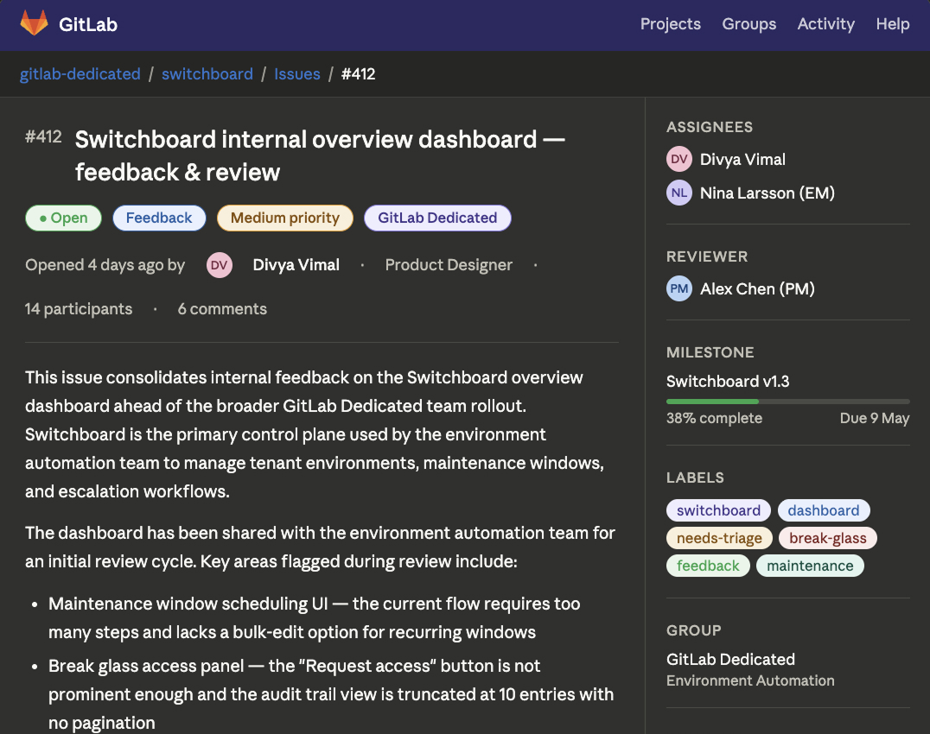Click the 38% complete text
Screen dimensions: 930x734
tap(714, 418)
